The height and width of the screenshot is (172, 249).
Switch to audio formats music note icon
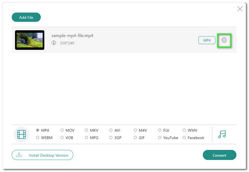222,134
